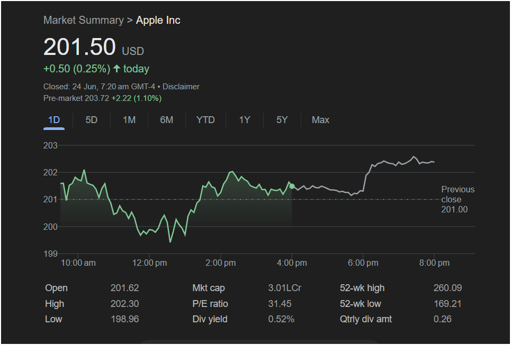Click the 52-wk high value 260.09

pos(447,288)
